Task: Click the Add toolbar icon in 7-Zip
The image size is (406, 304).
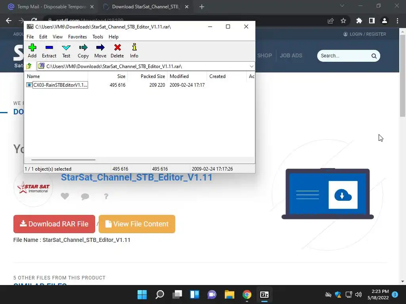Action: [x=32, y=51]
